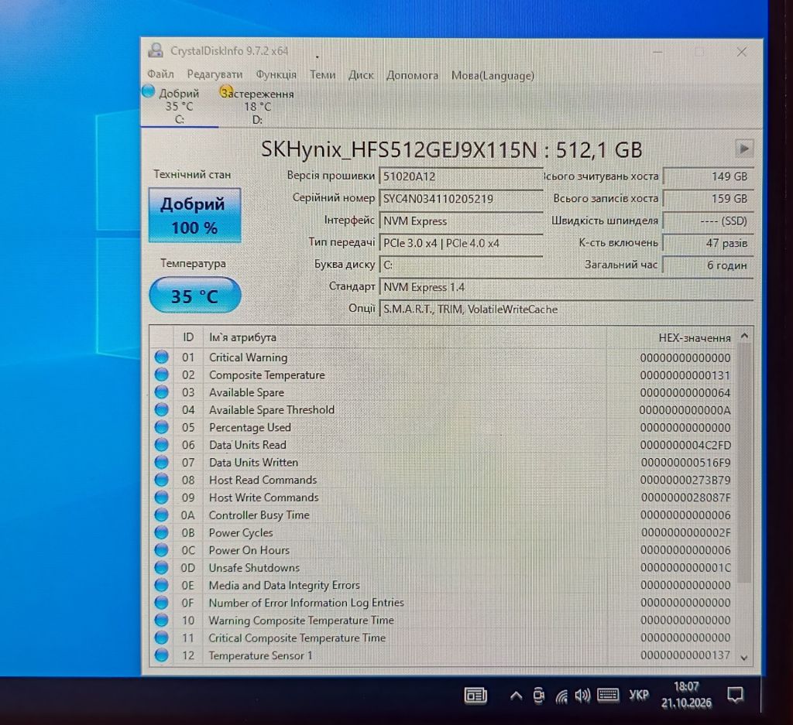The width and height of the screenshot is (793, 725).
Task: Show hidden taskbar icons via the chevron
Action: [516, 696]
